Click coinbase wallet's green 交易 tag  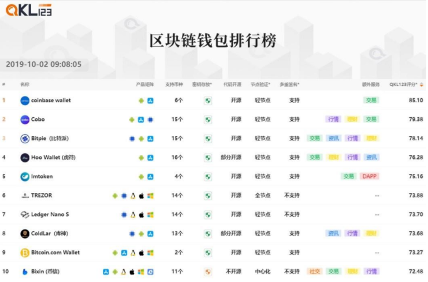tap(371, 101)
